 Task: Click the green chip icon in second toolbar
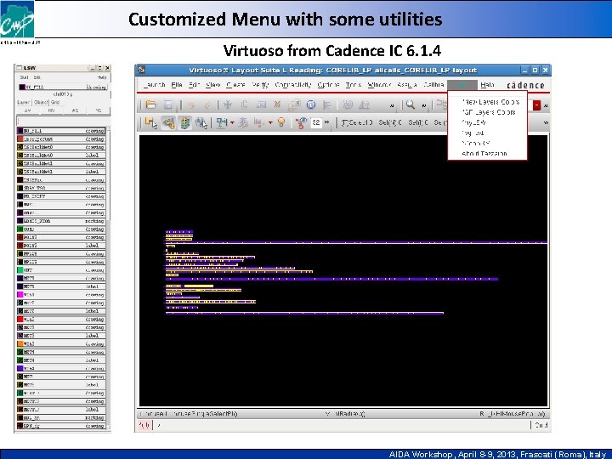(x=184, y=123)
